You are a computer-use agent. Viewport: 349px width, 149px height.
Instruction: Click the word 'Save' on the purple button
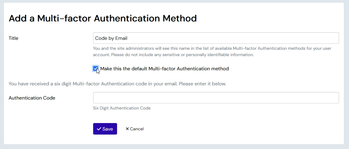pyautogui.click(x=108, y=129)
